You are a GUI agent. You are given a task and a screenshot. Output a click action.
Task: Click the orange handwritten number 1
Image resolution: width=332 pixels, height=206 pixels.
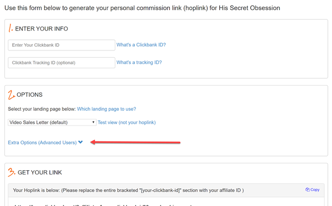(10, 28)
